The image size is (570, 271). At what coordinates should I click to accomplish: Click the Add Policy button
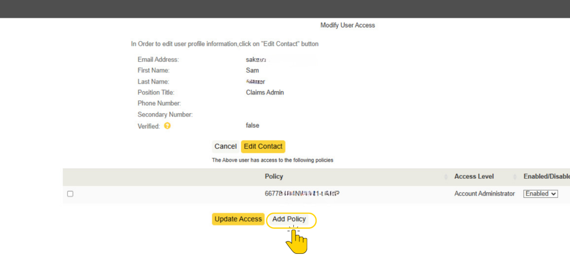point(289,219)
